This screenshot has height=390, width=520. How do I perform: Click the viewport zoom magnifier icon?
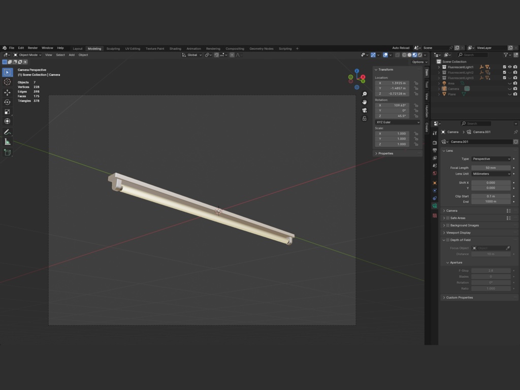365,94
